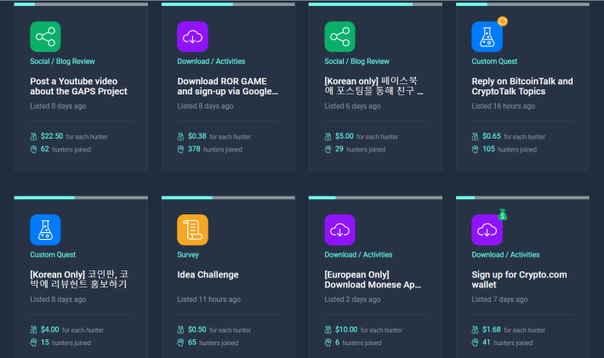604x358 pixels.
Task: Click the '378' hunters joined count
Action: [x=194, y=149]
